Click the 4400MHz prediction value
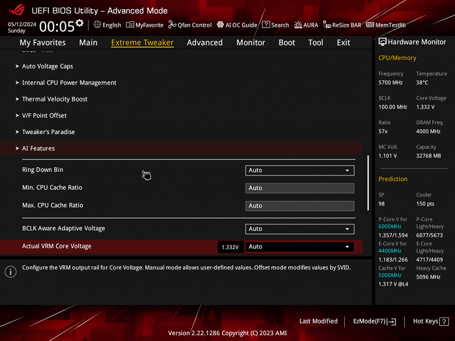Screen dimensions: 455x341 [x=390, y=251]
